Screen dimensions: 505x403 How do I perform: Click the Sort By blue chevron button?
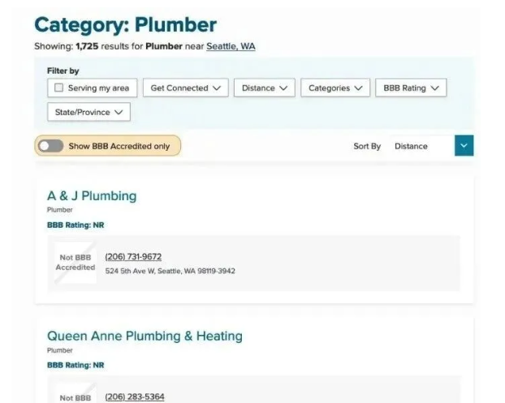click(464, 146)
